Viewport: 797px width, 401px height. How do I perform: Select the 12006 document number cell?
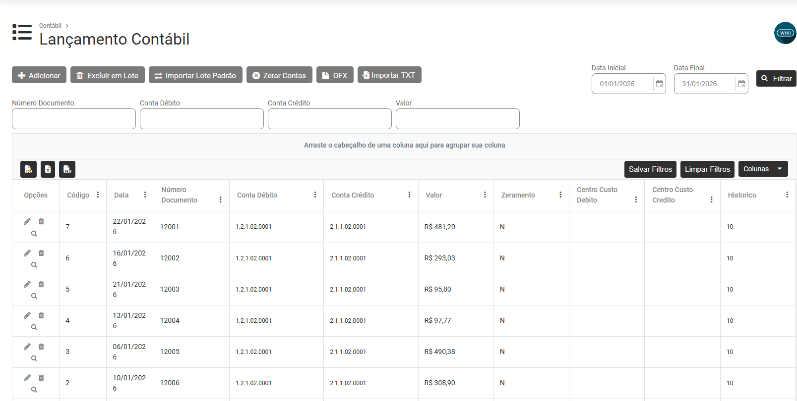191,383
